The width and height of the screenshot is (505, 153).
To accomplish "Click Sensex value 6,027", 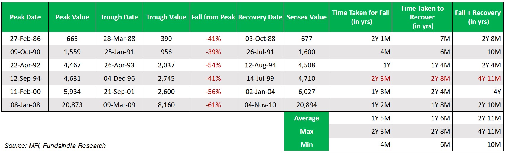I will tap(307, 92).
